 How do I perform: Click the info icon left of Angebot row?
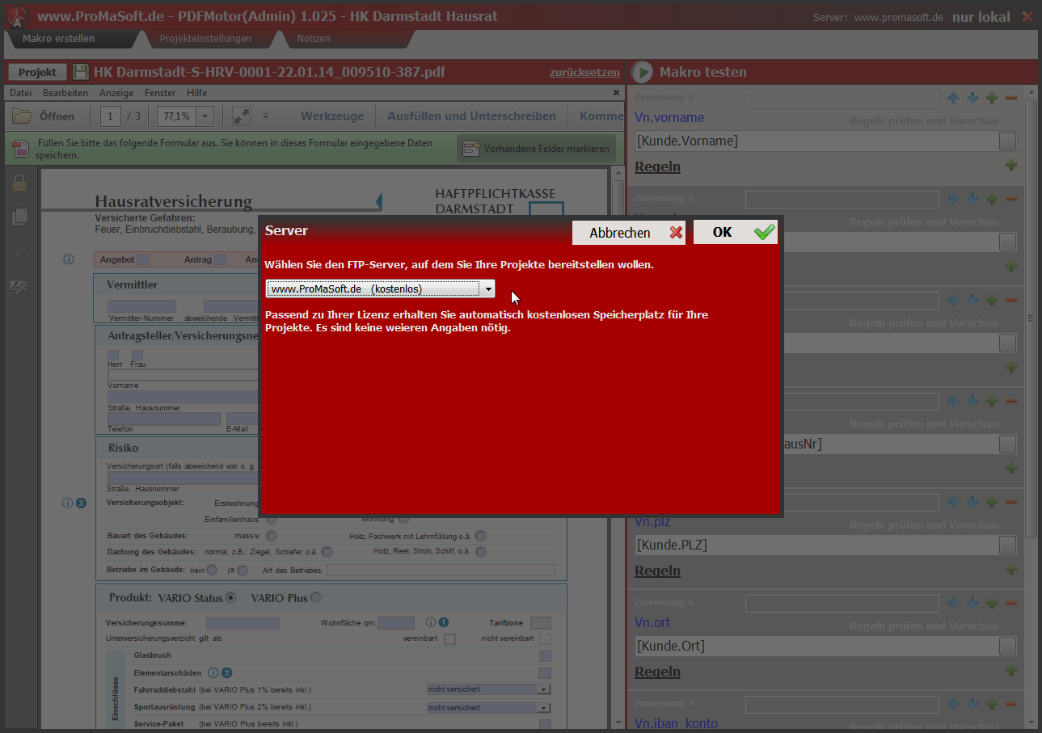click(x=69, y=259)
